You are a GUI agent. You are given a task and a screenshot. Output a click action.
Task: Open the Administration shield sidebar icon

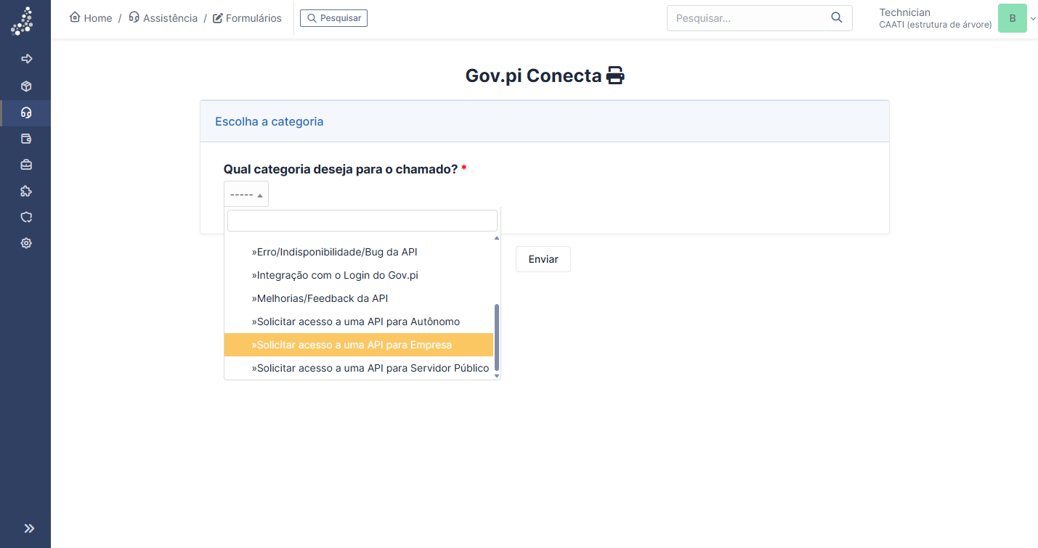pos(26,217)
